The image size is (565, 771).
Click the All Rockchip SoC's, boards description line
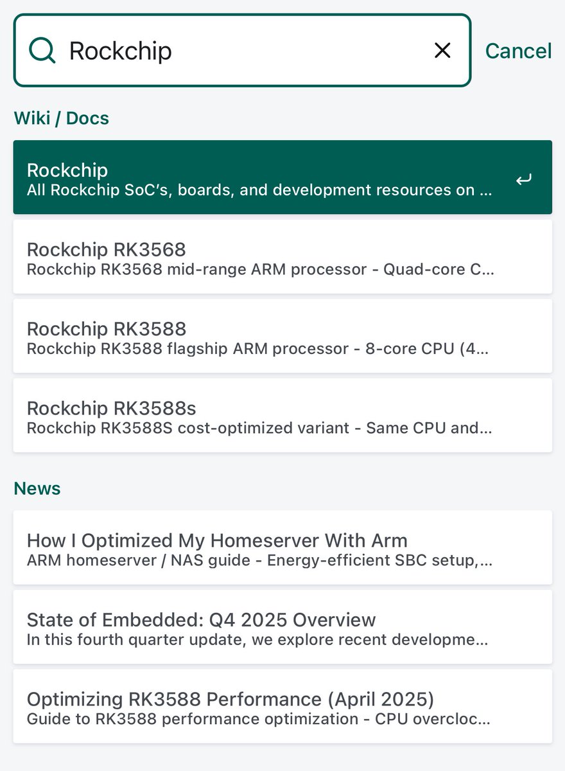259,190
